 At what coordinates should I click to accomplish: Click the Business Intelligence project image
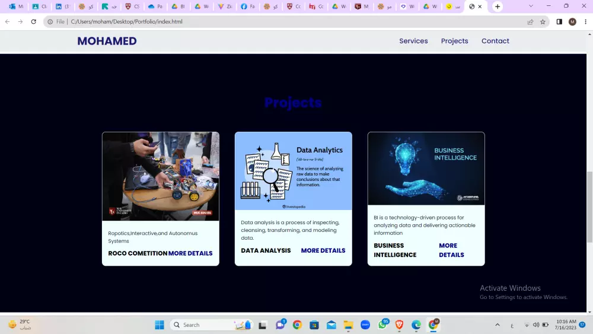[x=426, y=168]
